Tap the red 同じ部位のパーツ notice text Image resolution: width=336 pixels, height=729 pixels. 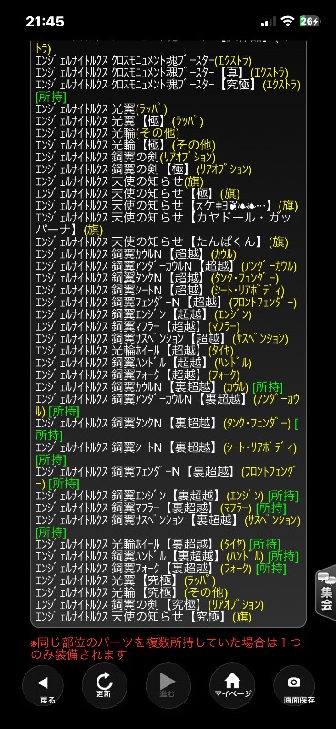tap(166, 650)
